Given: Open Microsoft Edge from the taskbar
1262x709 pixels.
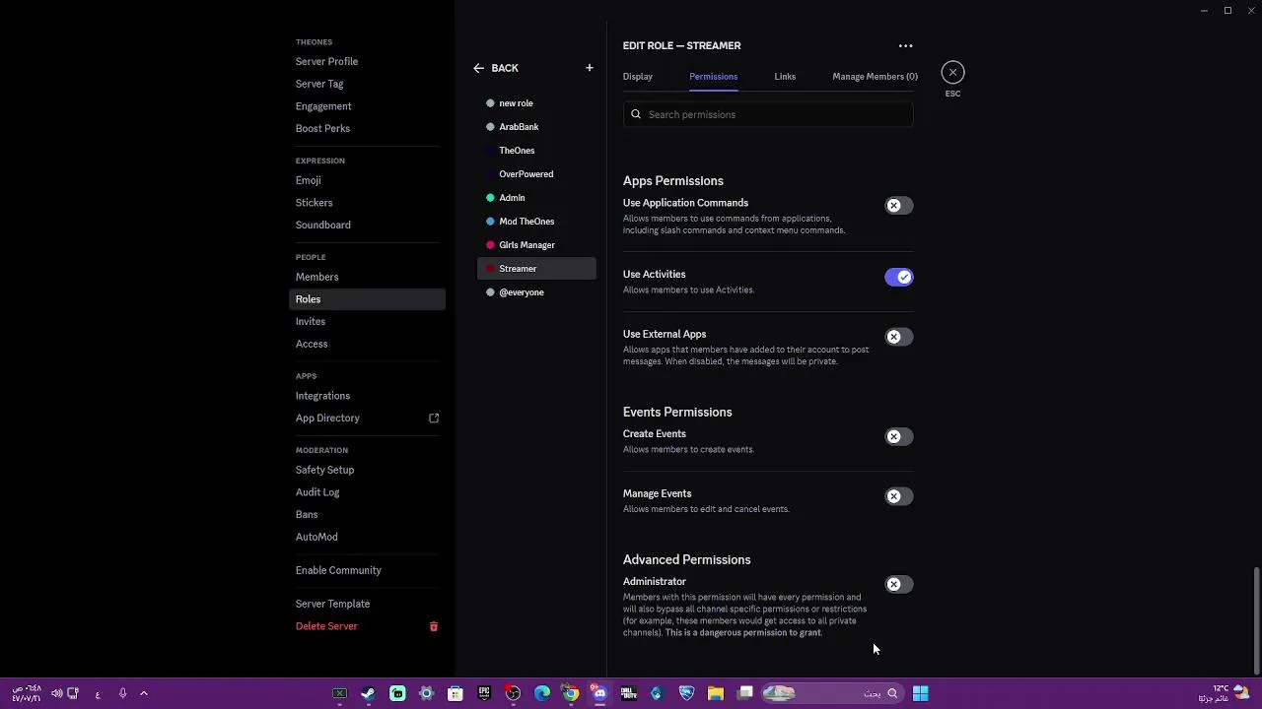Looking at the screenshot, I should click(x=542, y=693).
